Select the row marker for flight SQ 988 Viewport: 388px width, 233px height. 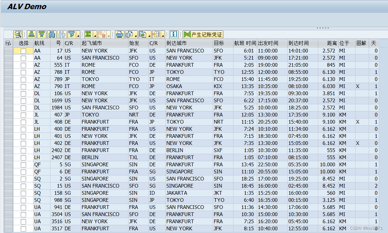click(x=7, y=200)
